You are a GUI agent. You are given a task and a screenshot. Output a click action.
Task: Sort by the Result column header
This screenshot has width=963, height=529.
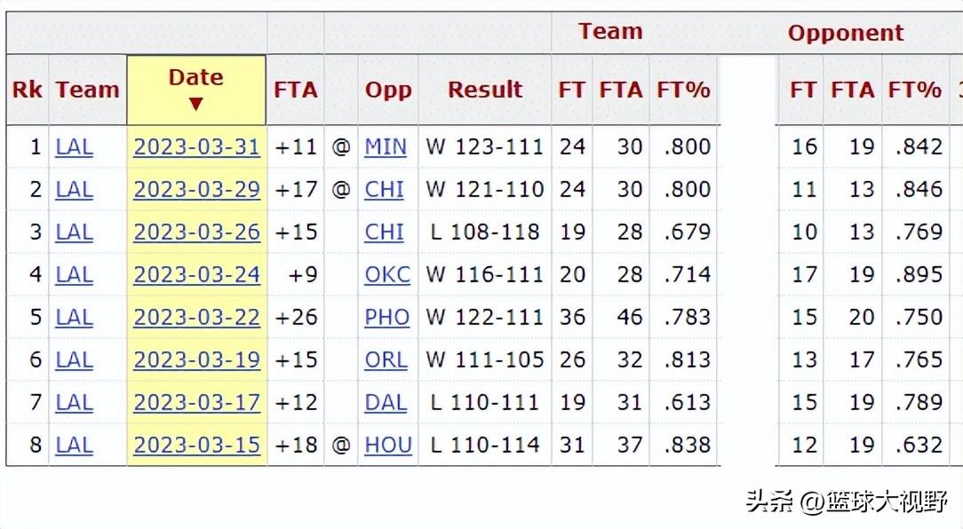pos(484,90)
